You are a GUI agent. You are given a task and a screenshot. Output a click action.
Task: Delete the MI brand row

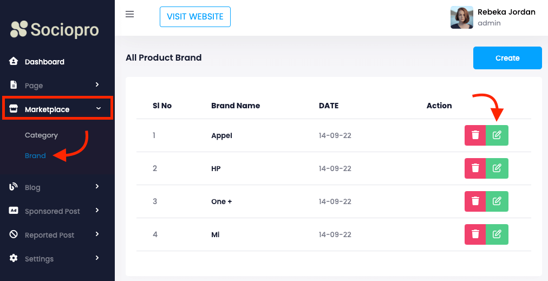click(x=475, y=234)
